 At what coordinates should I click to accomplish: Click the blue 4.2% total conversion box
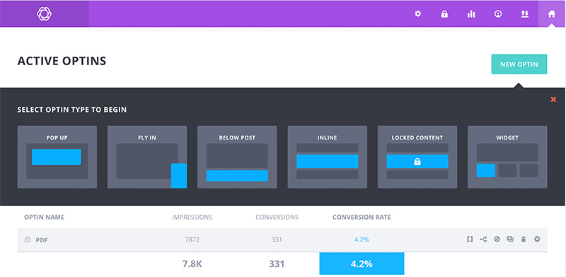click(x=362, y=264)
